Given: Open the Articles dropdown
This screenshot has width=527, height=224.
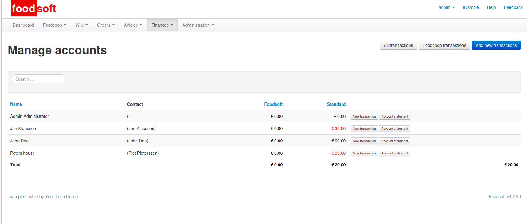Looking at the screenshot, I should click(133, 25).
